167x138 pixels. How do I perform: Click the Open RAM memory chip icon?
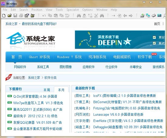pyautogui.click(x=154, y=16)
